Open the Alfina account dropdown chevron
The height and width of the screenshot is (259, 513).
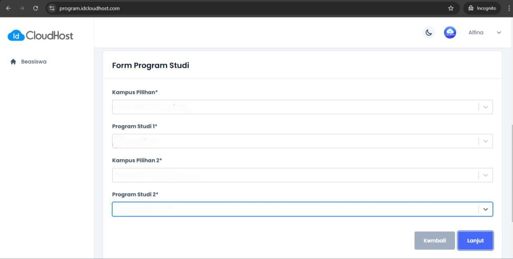point(499,32)
